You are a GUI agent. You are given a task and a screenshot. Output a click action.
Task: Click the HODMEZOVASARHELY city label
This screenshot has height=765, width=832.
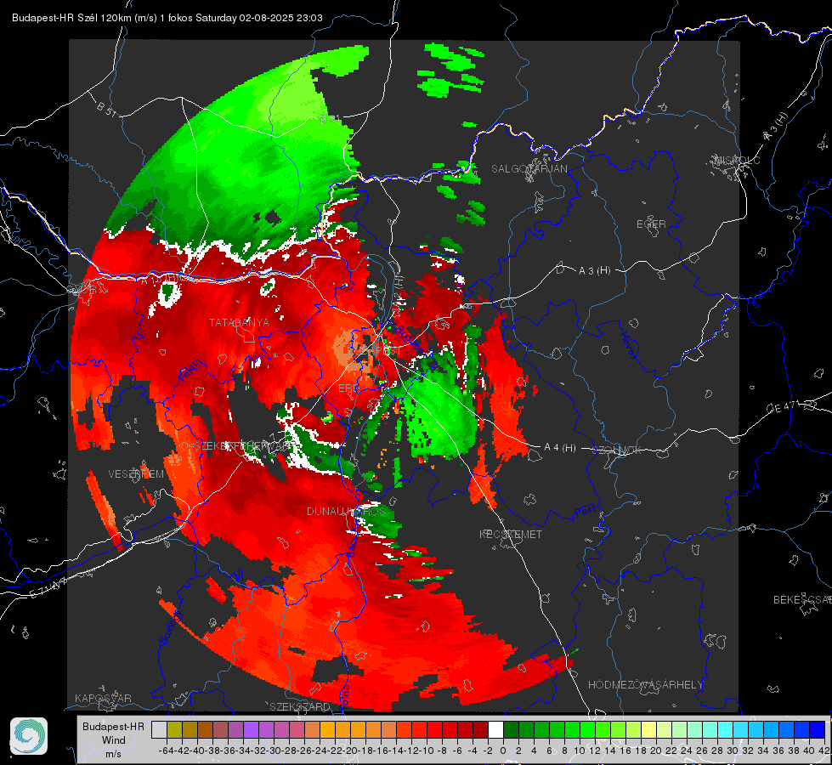tap(645, 685)
